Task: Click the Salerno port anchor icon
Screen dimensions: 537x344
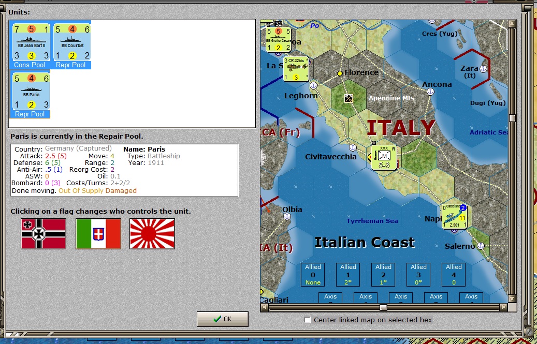Action: tap(481, 246)
